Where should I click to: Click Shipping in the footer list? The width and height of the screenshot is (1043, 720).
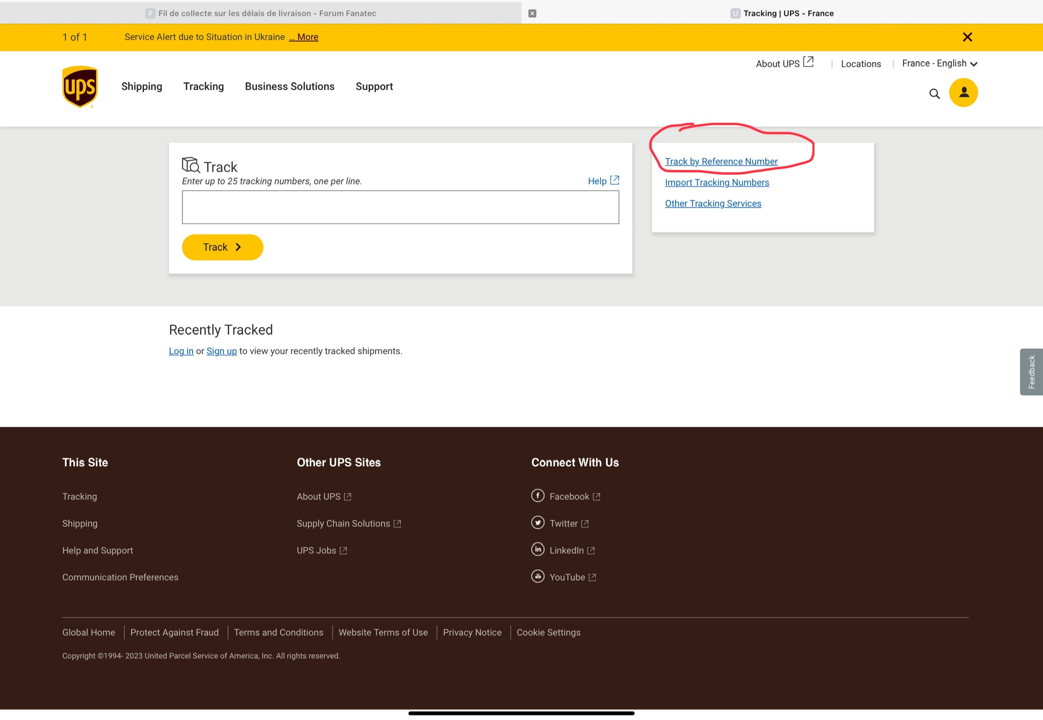coord(80,523)
